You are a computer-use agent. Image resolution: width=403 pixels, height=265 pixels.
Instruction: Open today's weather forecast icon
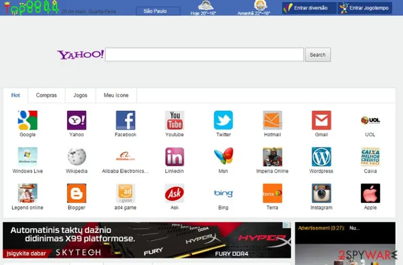click(205, 6)
